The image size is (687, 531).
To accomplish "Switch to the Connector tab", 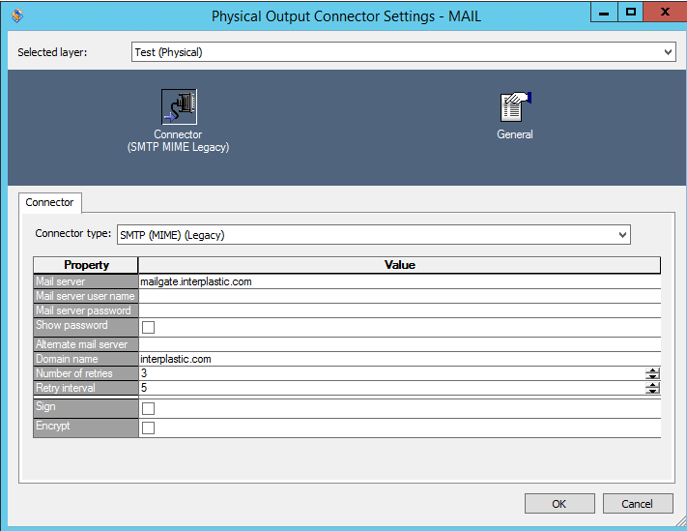I will coord(49,202).
